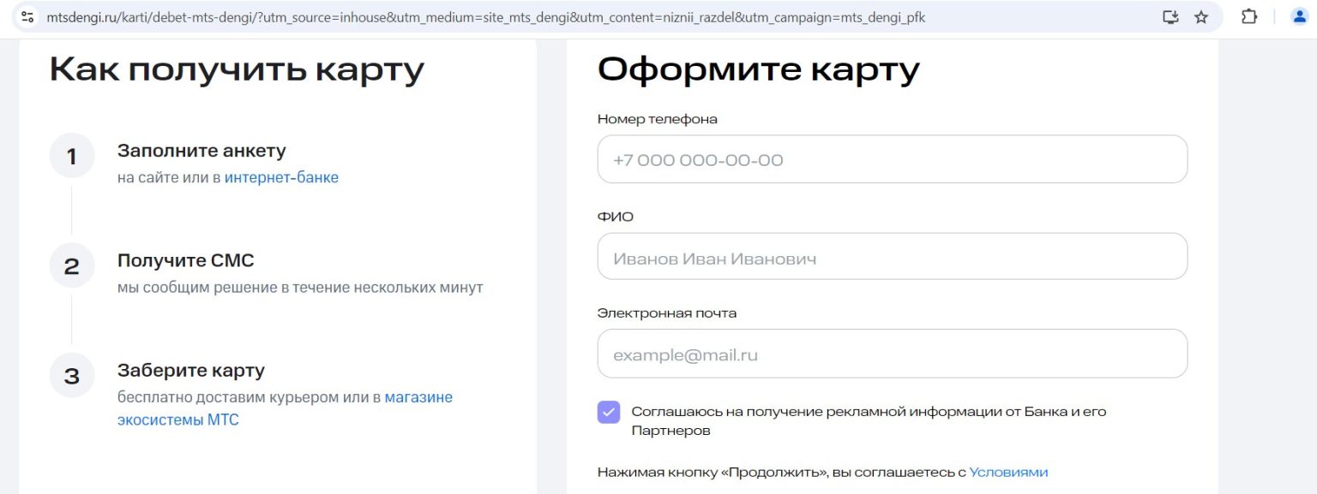Click the step 3 circle icon
Image resolution: width=1317 pixels, height=494 pixels.
[x=72, y=376]
